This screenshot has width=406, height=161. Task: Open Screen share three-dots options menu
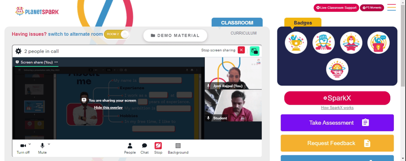pos(56,62)
